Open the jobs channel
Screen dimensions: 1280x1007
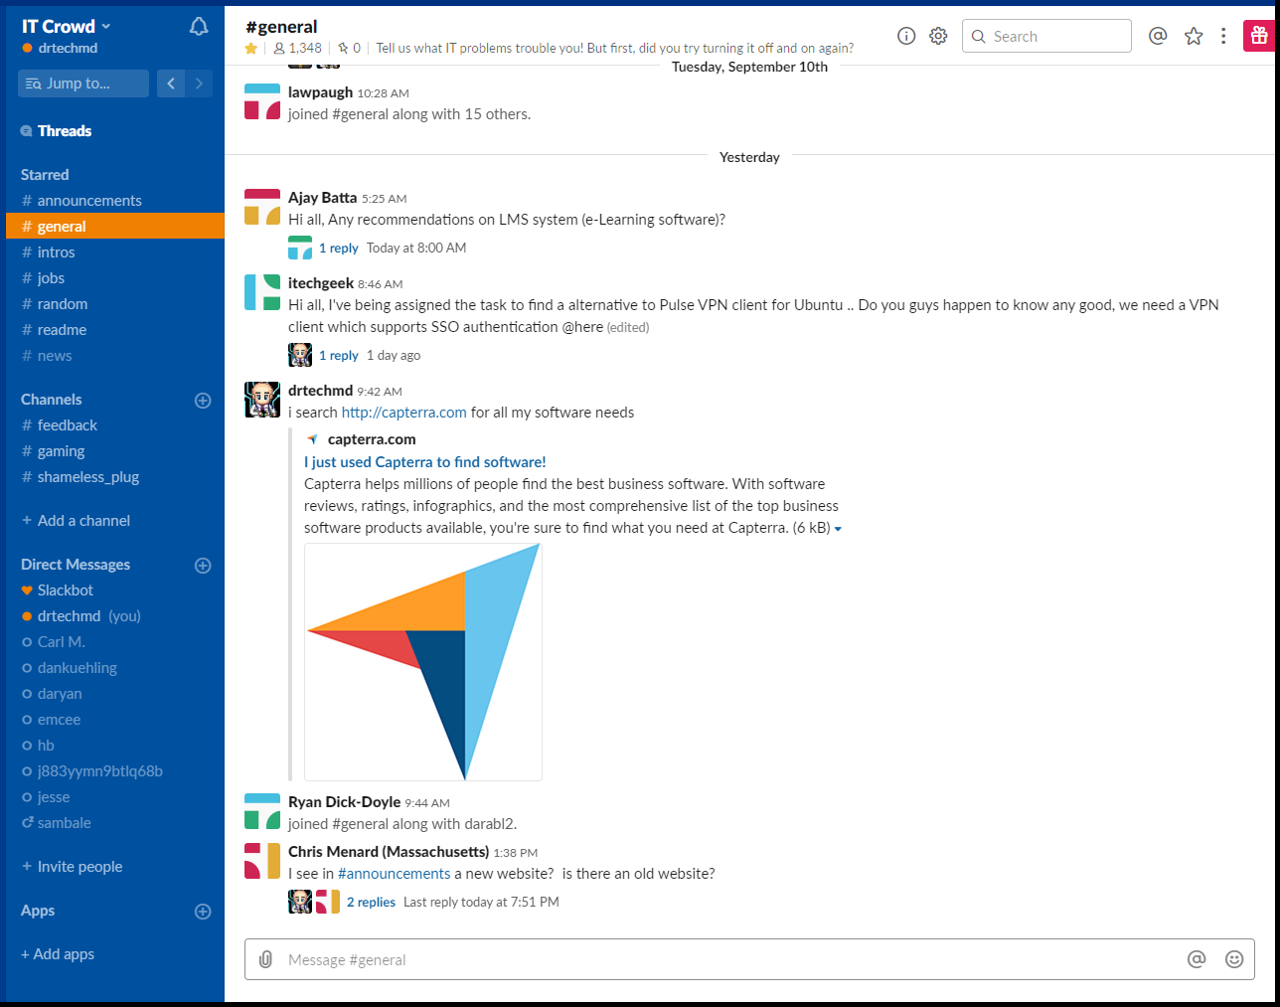pos(51,278)
